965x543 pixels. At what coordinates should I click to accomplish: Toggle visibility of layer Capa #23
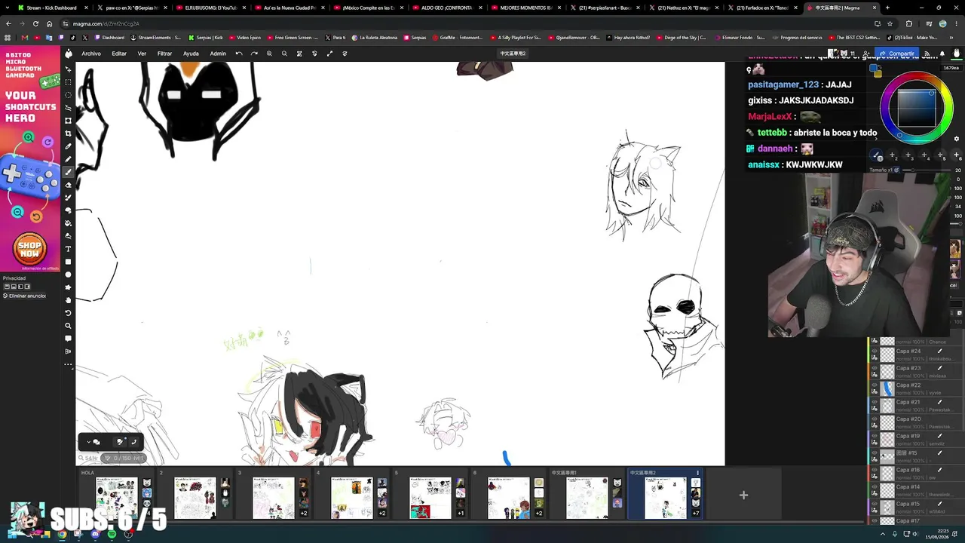(x=875, y=367)
